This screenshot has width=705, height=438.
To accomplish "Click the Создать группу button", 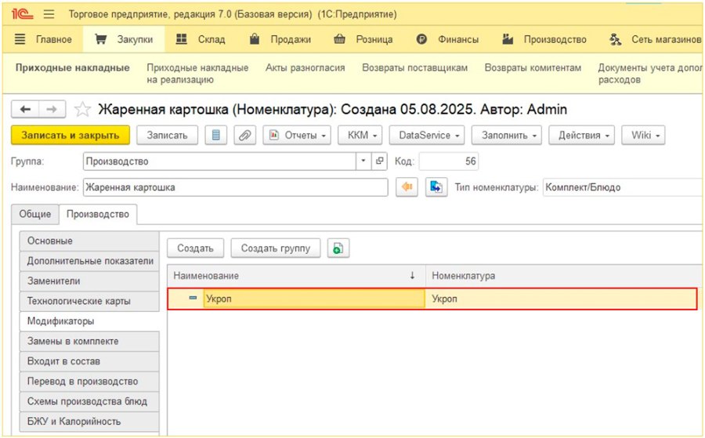I will coord(276,248).
